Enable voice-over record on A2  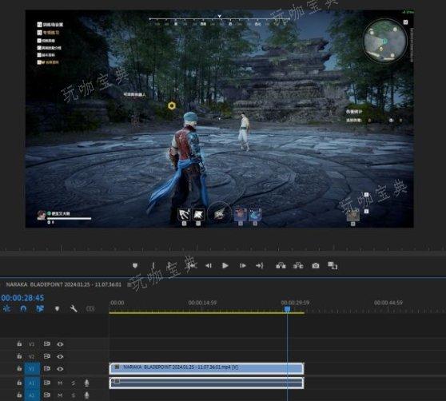(87, 395)
